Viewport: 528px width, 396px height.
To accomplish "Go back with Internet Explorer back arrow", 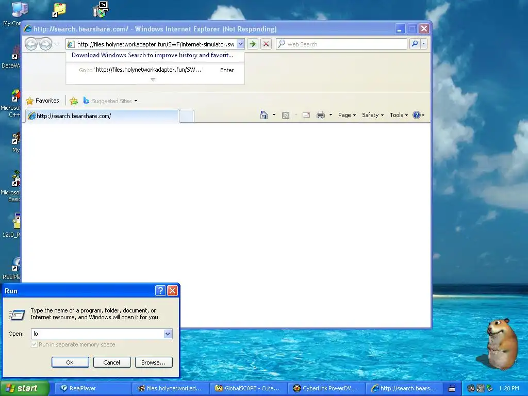I will (x=31, y=44).
